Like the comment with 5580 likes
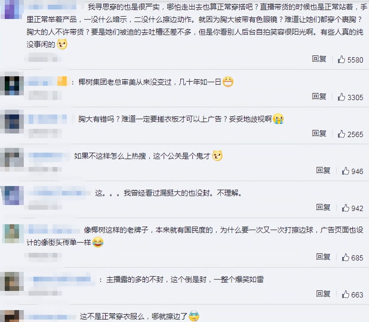This screenshot has width=369, height=322. 341,59
